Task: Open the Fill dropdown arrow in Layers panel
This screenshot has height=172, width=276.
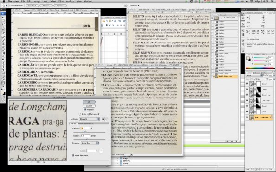Action: pos(274,79)
